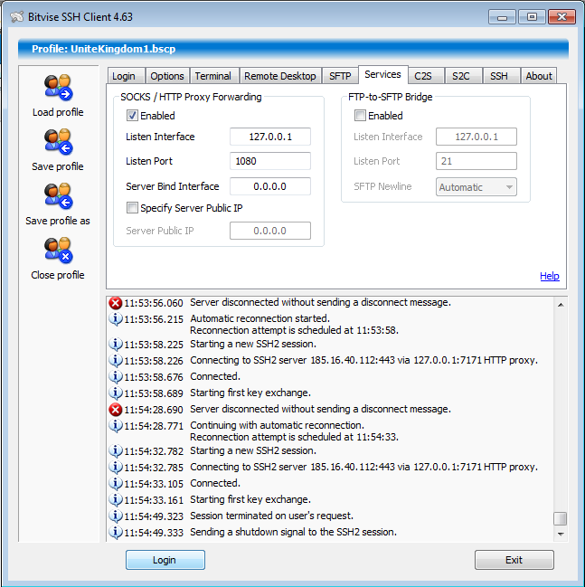Click info icon at 11:53:58.225 log entry
Viewport: 585px width, 587px height.
(115, 344)
